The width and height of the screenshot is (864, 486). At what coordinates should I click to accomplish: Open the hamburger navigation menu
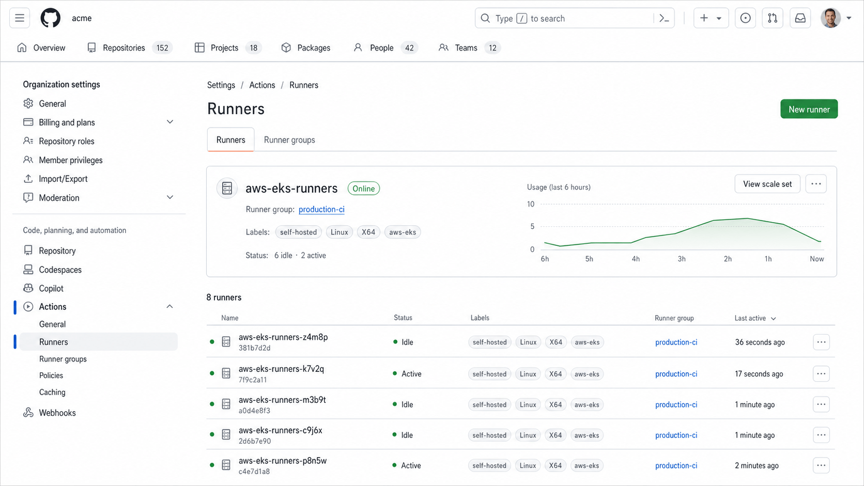[x=20, y=18]
